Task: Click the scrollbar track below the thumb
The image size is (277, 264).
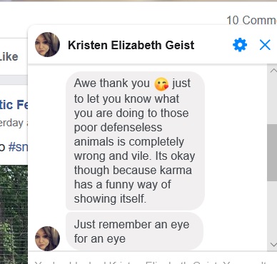Action: coord(272,210)
